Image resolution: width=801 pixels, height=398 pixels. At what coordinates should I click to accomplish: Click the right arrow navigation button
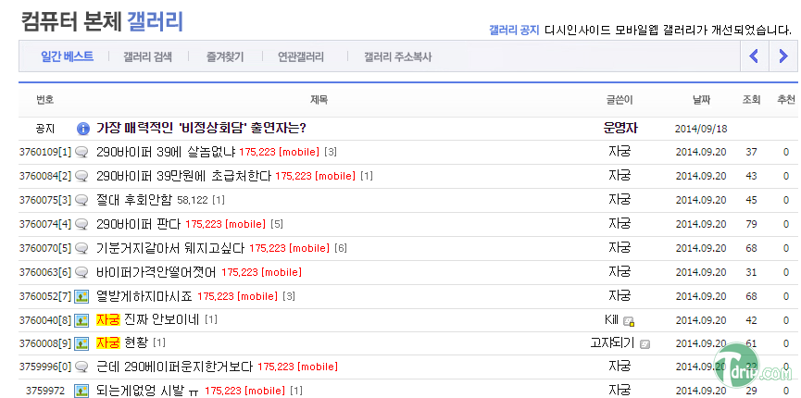783,56
